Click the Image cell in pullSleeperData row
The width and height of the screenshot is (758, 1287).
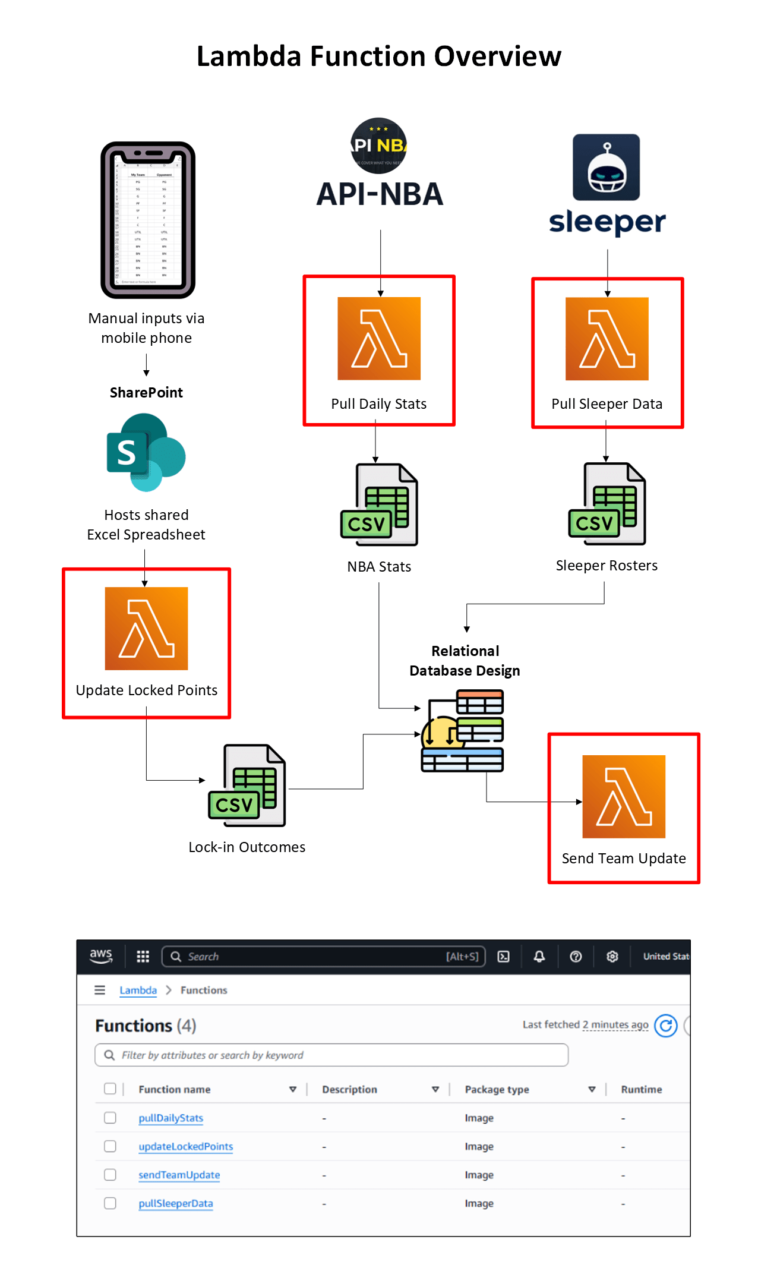[479, 1203]
